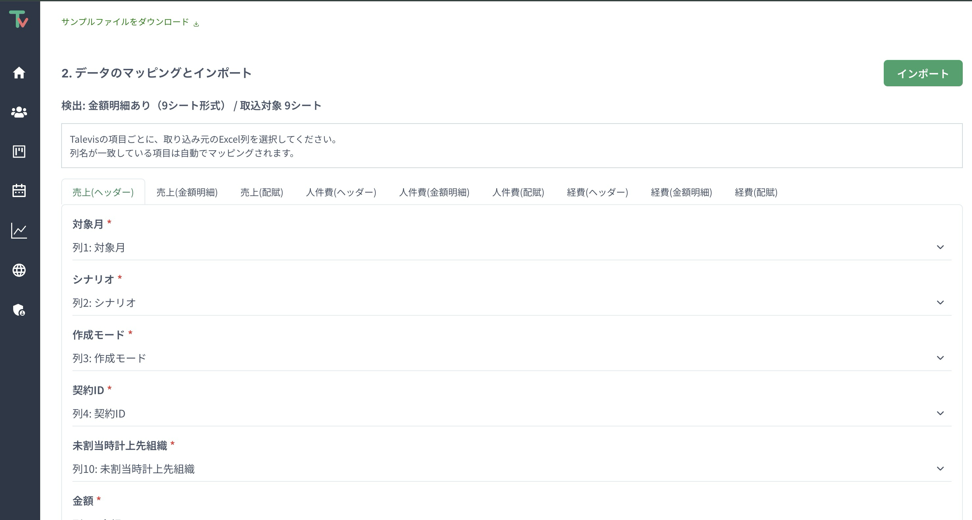The height and width of the screenshot is (520, 972).
Task: Click the 金額 field label
Action: 83,501
